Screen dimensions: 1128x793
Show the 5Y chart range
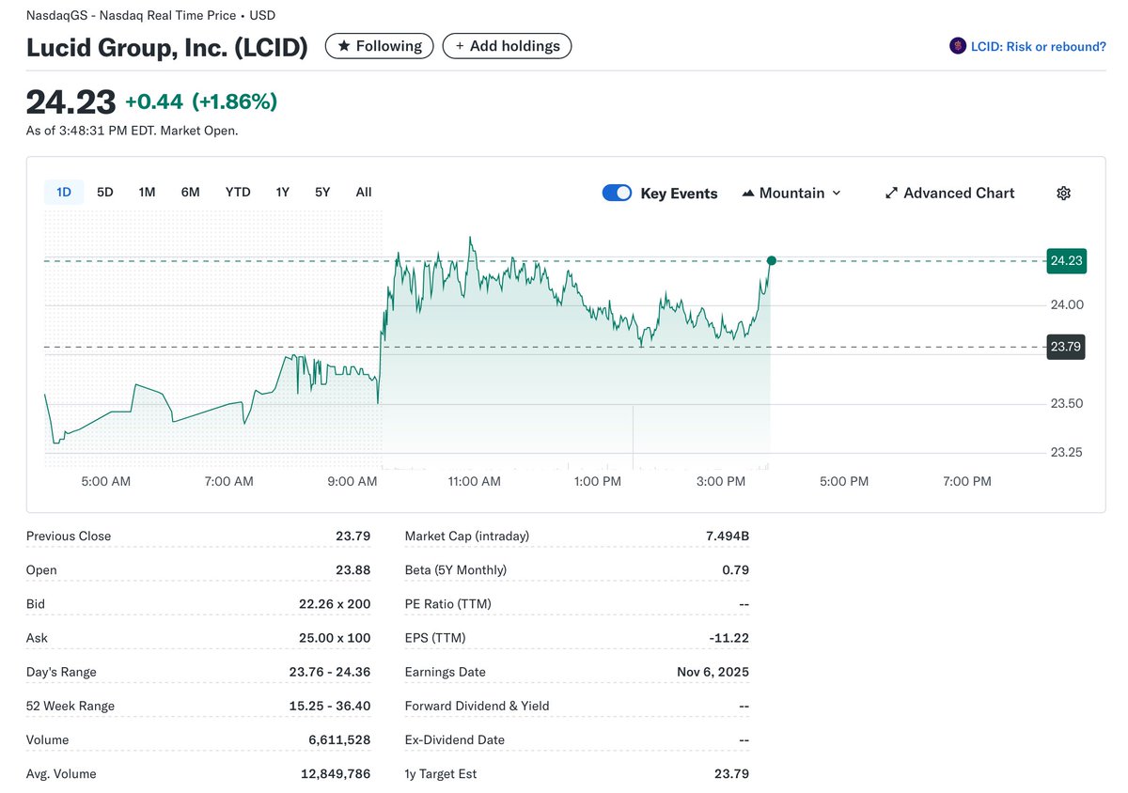322,192
